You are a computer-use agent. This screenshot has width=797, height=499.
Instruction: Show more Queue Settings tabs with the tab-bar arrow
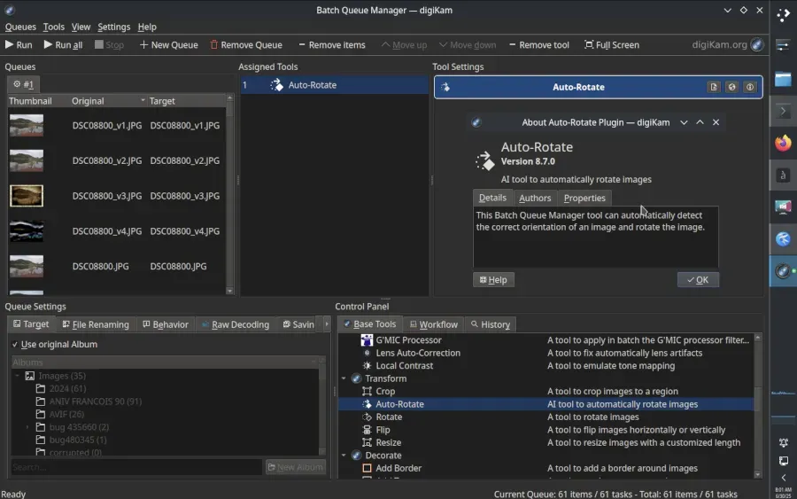[326, 324]
